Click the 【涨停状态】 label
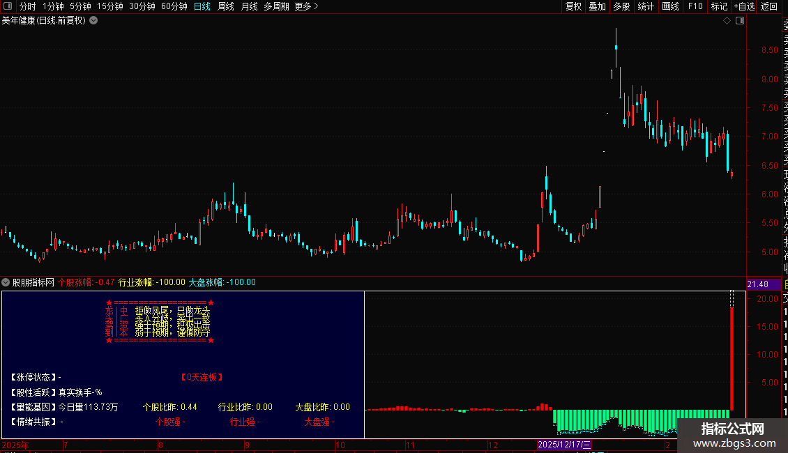The image size is (788, 453). [33, 377]
